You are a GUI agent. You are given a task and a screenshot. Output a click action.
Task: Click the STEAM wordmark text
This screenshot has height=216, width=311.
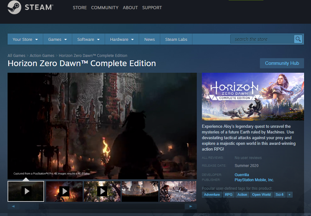click(39, 7)
